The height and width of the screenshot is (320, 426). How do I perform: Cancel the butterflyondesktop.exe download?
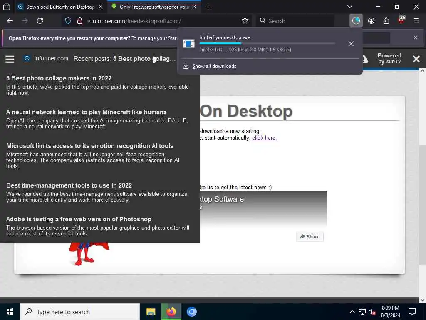click(x=351, y=44)
